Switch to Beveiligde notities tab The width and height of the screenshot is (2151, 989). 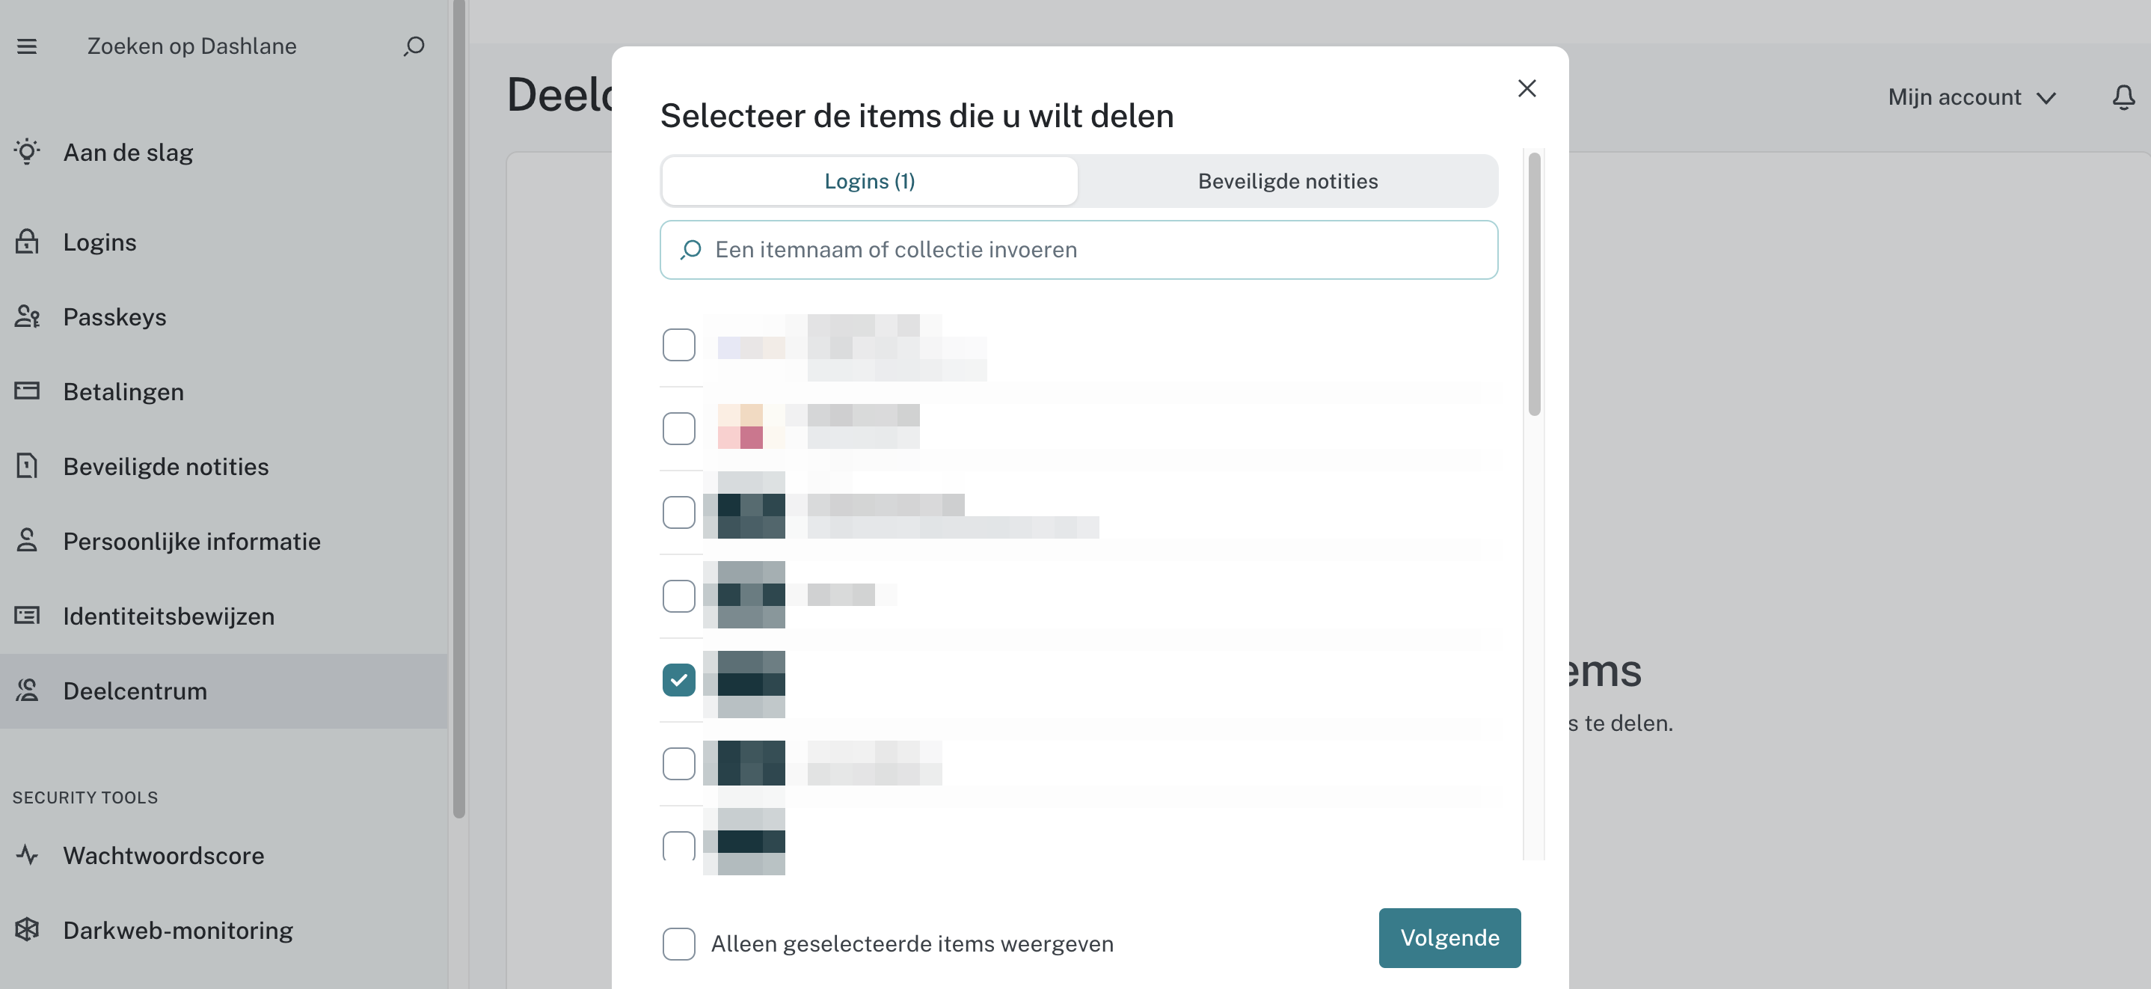(1286, 180)
